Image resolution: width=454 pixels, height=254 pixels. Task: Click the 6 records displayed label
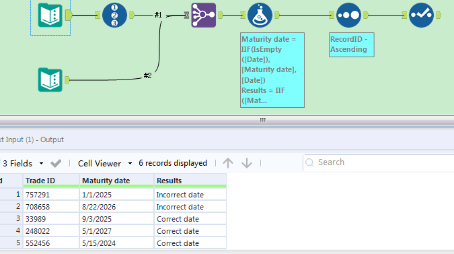[x=173, y=163]
